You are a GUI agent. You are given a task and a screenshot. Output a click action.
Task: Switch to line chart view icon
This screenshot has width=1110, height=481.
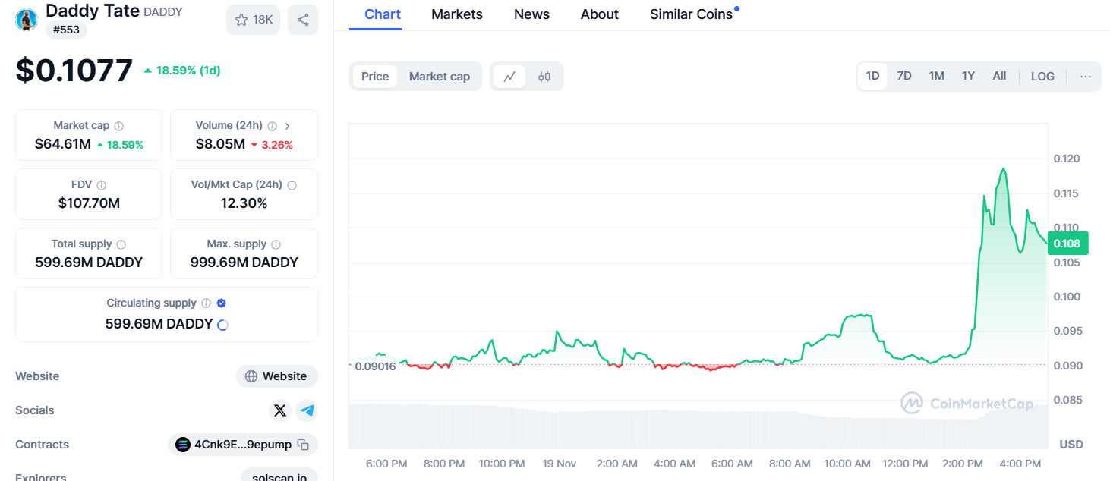click(x=509, y=76)
